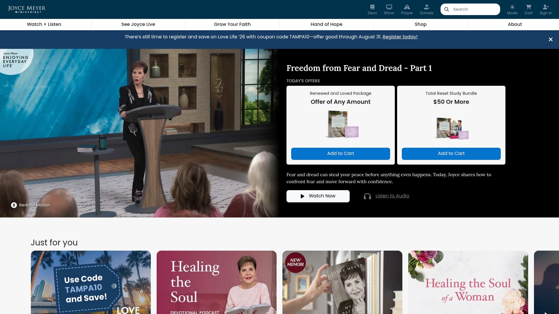Screen dimensions: 559x314
Task: Open the Prayer icon in header
Action: 407,10
